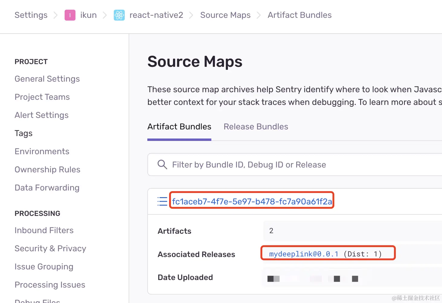Open mydeeplink@0.0.1 associated release link

tap(304, 254)
